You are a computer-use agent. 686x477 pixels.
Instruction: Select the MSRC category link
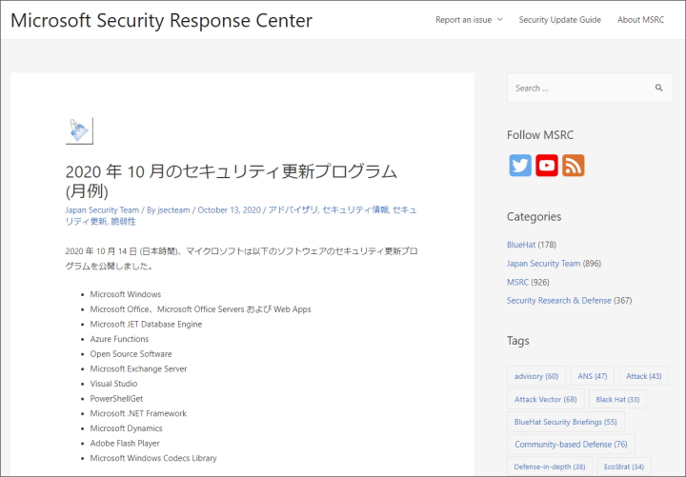pos(517,282)
